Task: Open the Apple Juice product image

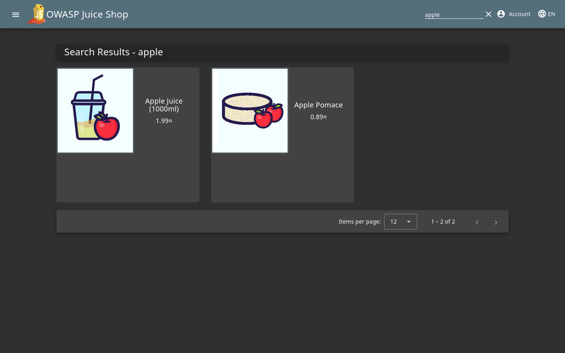Action: (95, 111)
